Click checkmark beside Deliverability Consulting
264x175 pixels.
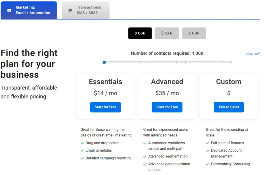(x=208, y=164)
